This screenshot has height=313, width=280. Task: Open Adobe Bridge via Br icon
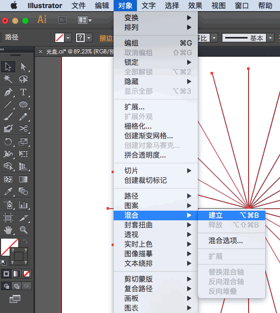point(62,20)
